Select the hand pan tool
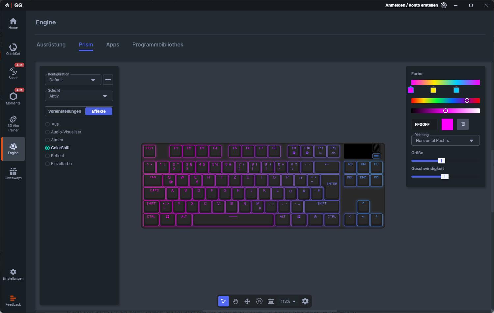This screenshot has width=494, height=313. click(235, 301)
